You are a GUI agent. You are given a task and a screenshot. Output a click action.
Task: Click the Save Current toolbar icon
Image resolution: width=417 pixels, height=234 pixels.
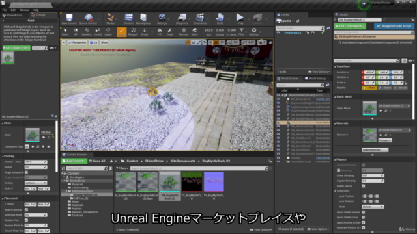point(69,19)
